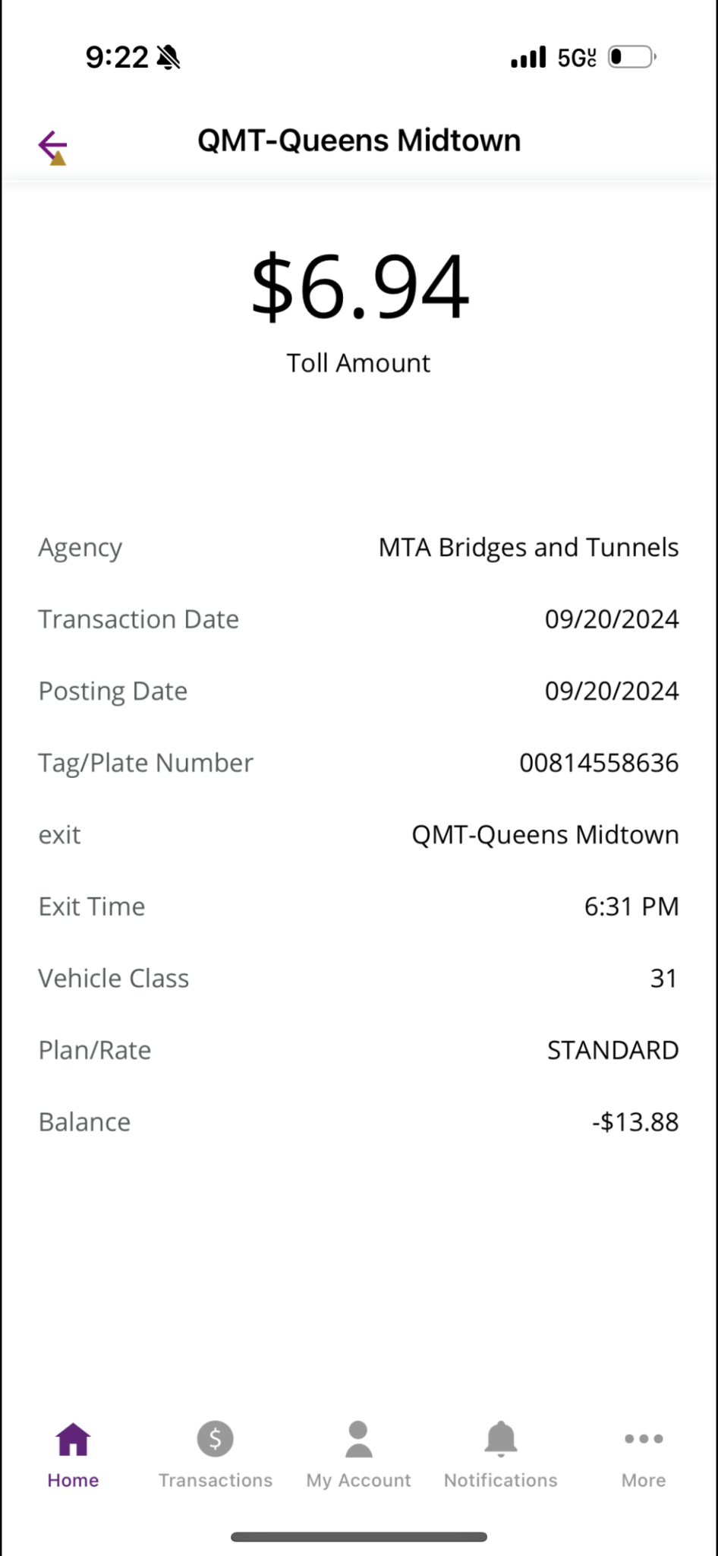Tap the Balance value -$13.88
The image size is (718, 1556).
(x=635, y=1122)
